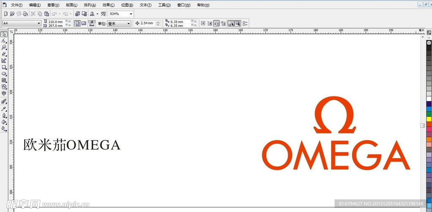This screenshot has width=432, height=212.
Task: Open the 文本(T) menu
Action: coord(146,5)
